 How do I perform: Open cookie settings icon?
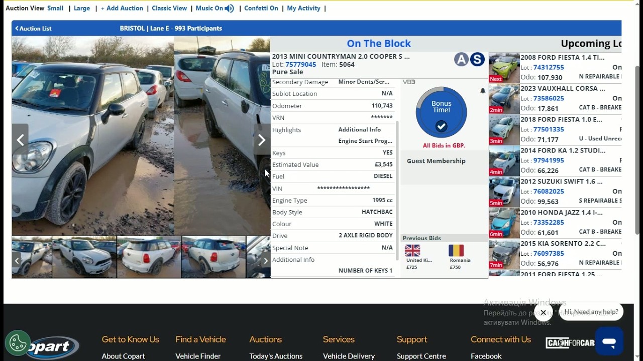tap(18, 343)
